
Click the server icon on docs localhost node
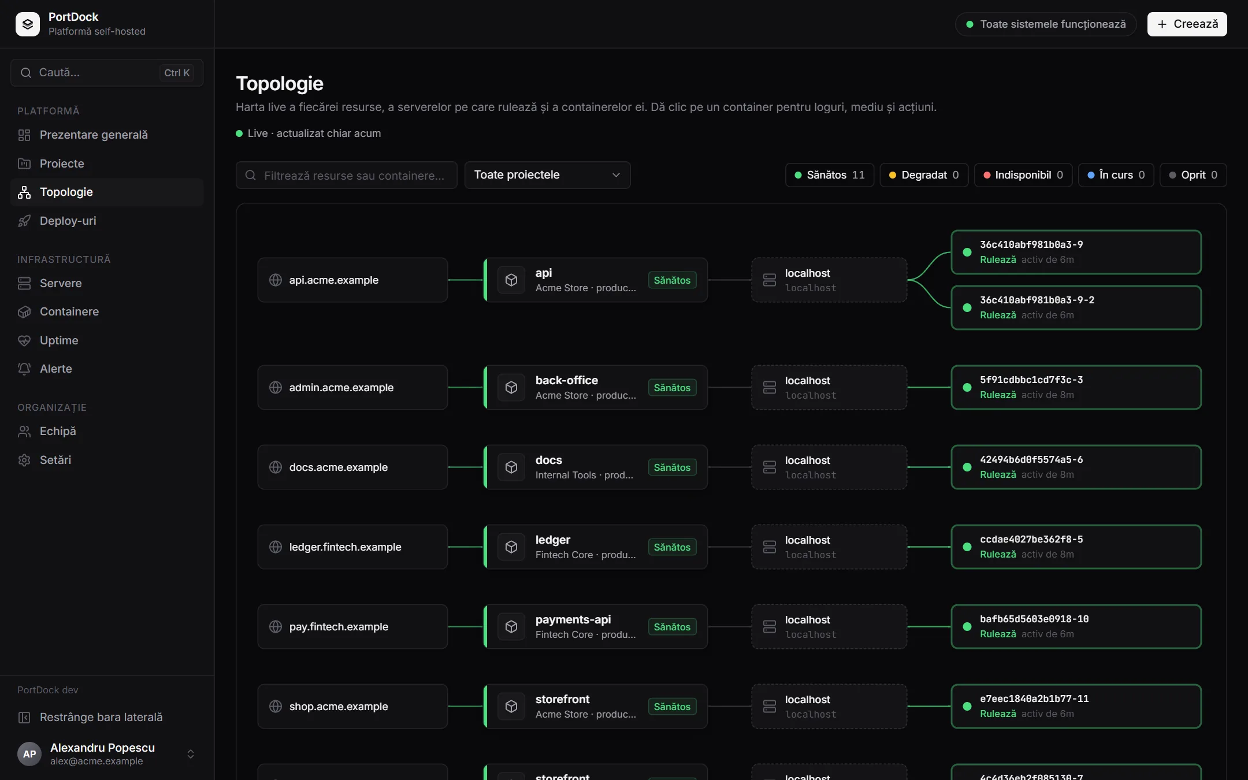coord(770,467)
